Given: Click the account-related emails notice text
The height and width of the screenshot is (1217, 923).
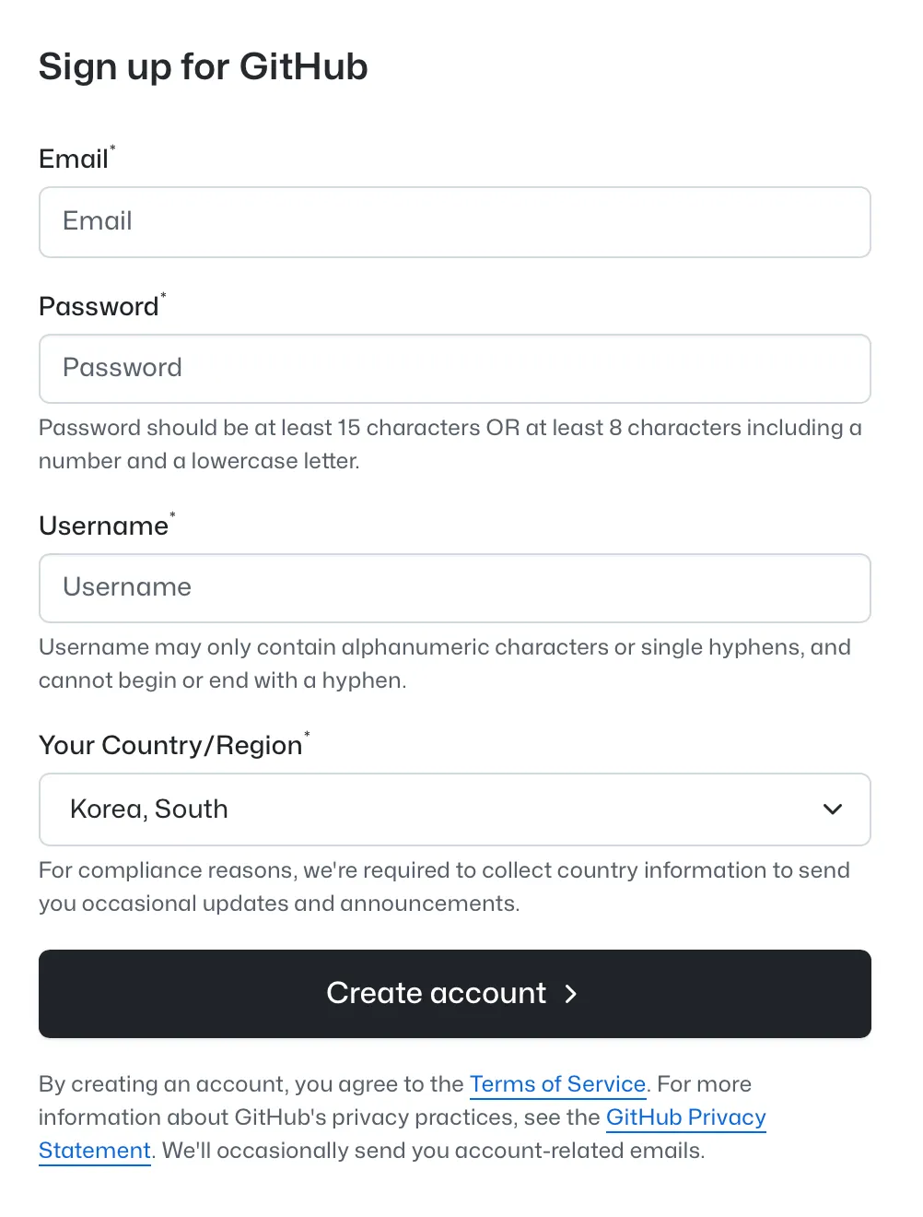Looking at the screenshot, I should click(x=433, y=1151).
